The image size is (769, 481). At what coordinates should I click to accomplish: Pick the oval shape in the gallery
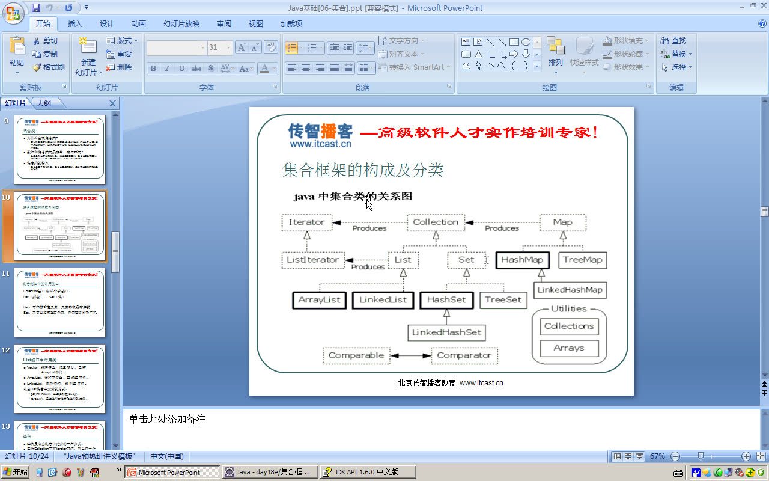point(526,41)
